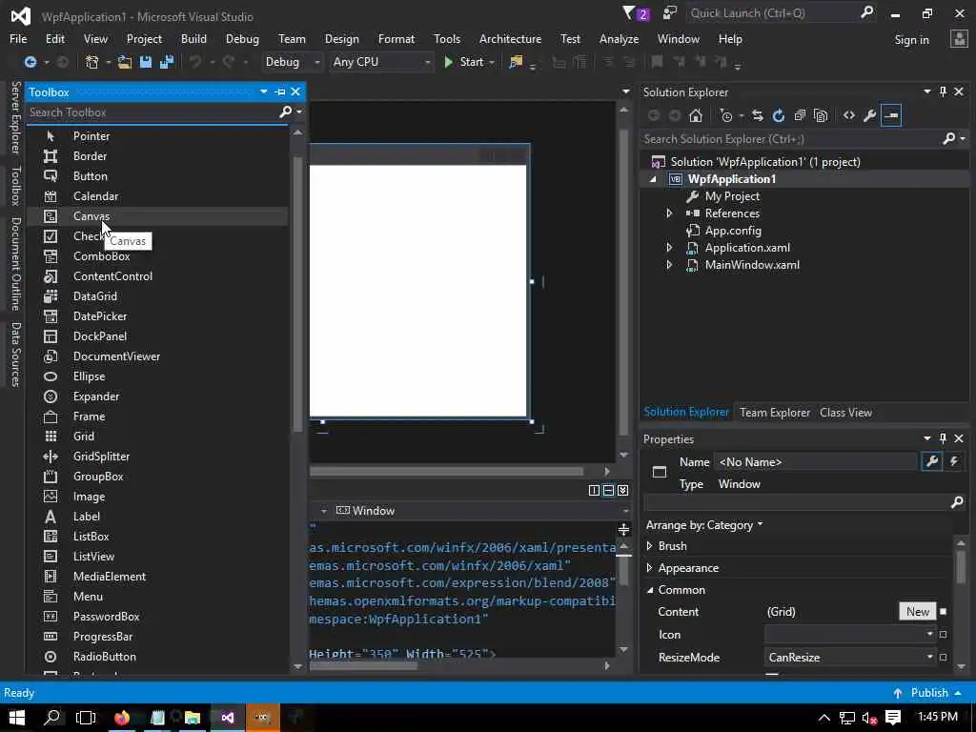Screen dimensions: 976x732
Task: Open the Build menu
Action: 193,38
